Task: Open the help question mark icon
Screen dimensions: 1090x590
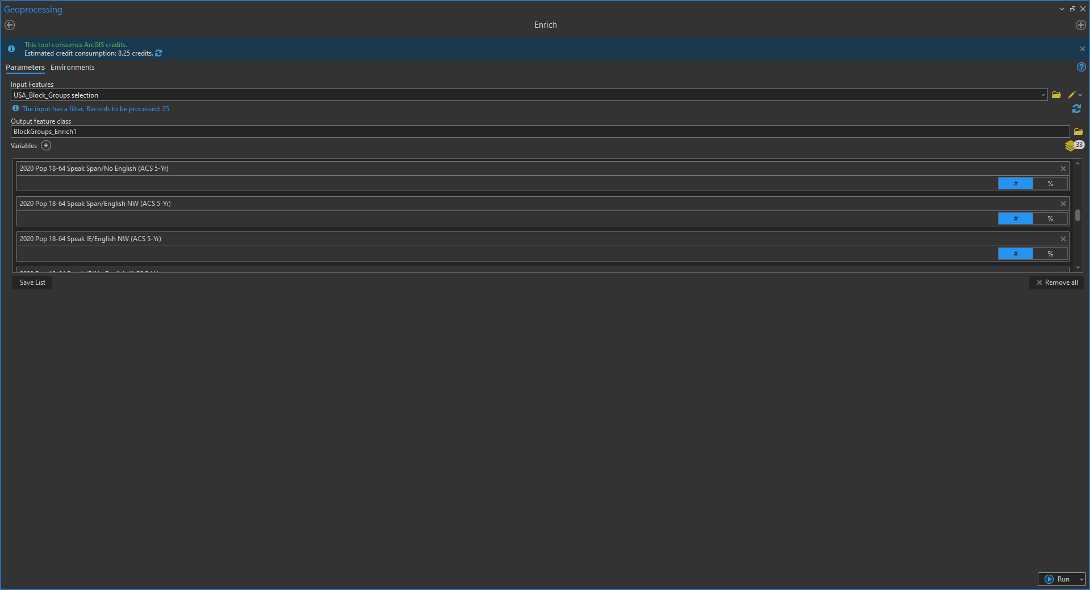Action: (1081, 67)
